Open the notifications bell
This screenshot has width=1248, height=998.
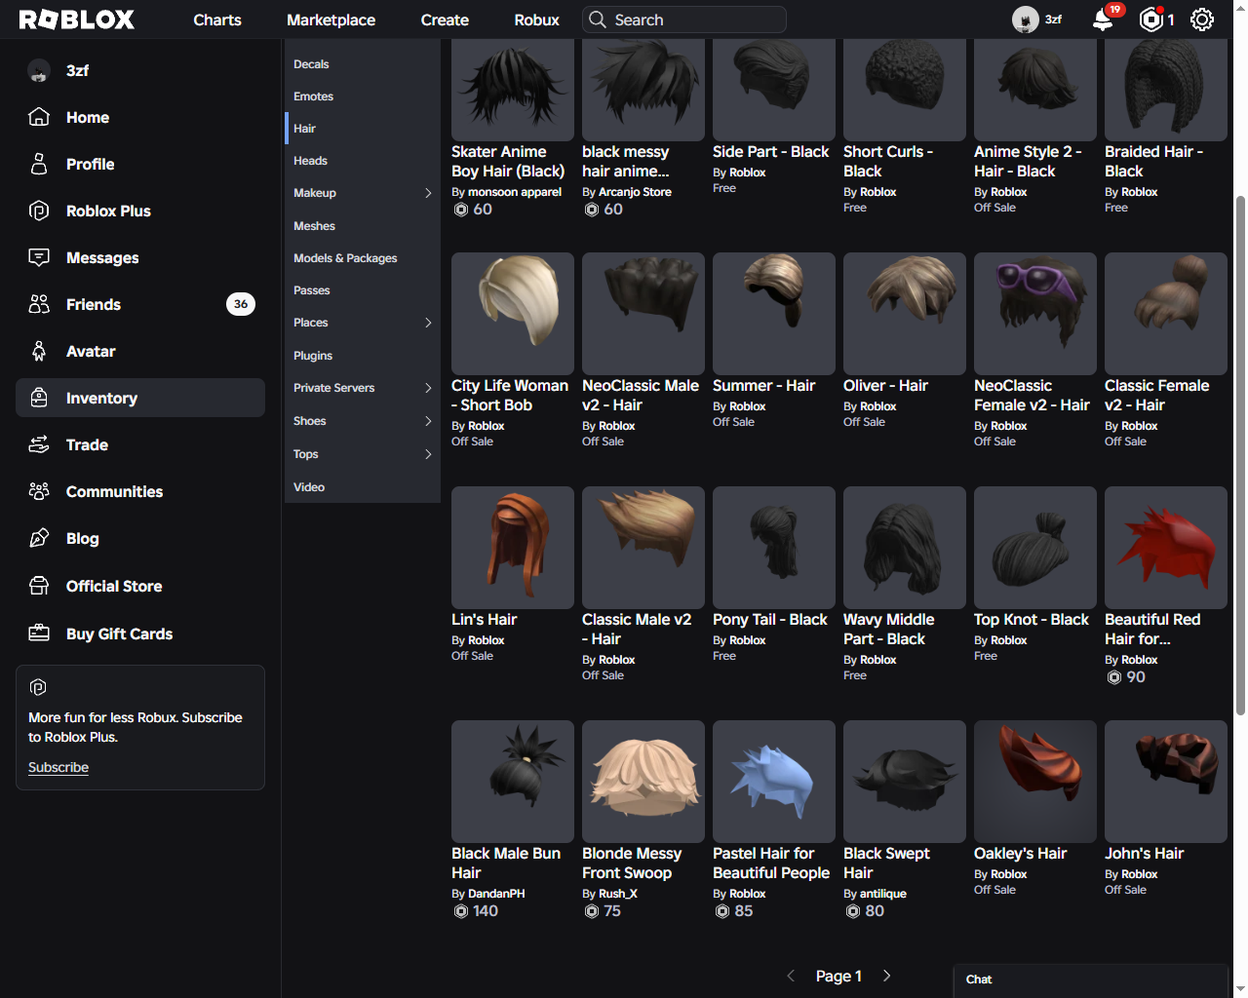point(1103,19)
